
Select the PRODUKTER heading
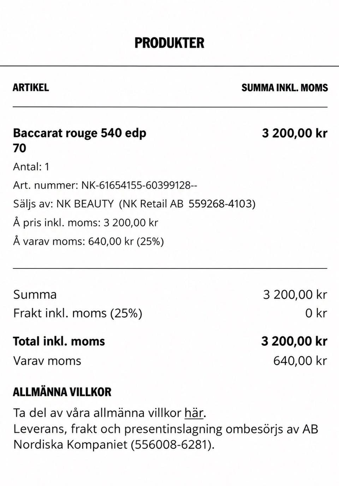169,43
